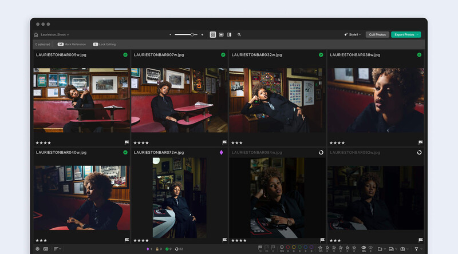Click star rating on LAURIESTONBAR032w.jpg

point(237,143)
